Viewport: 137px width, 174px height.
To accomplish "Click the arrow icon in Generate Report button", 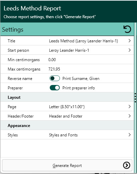I will (x=127, y=165).
